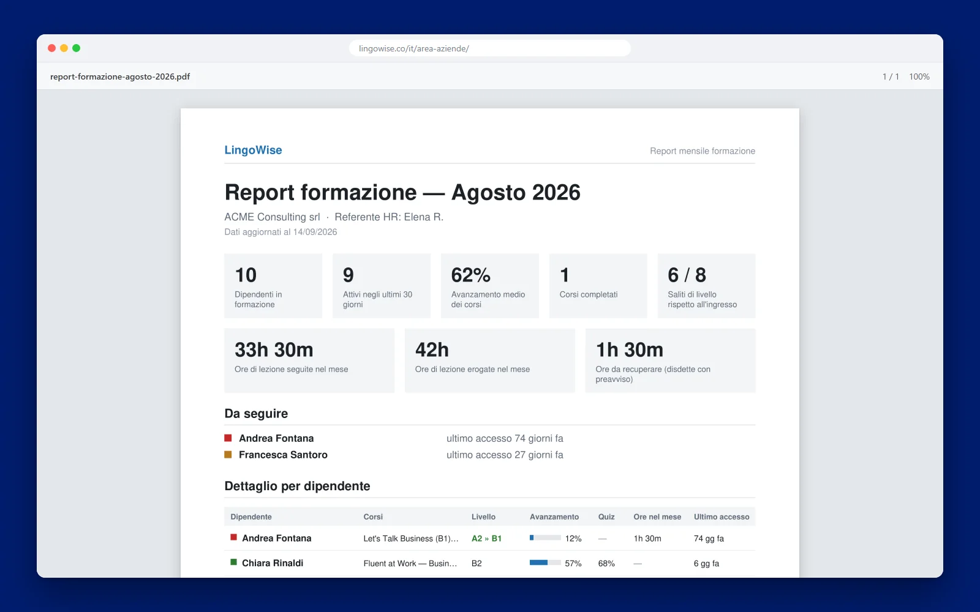Click the 'Ultimo accesso' column header
Image resolution: width=980 pixels, height=612 pixels.
point(722,517)
